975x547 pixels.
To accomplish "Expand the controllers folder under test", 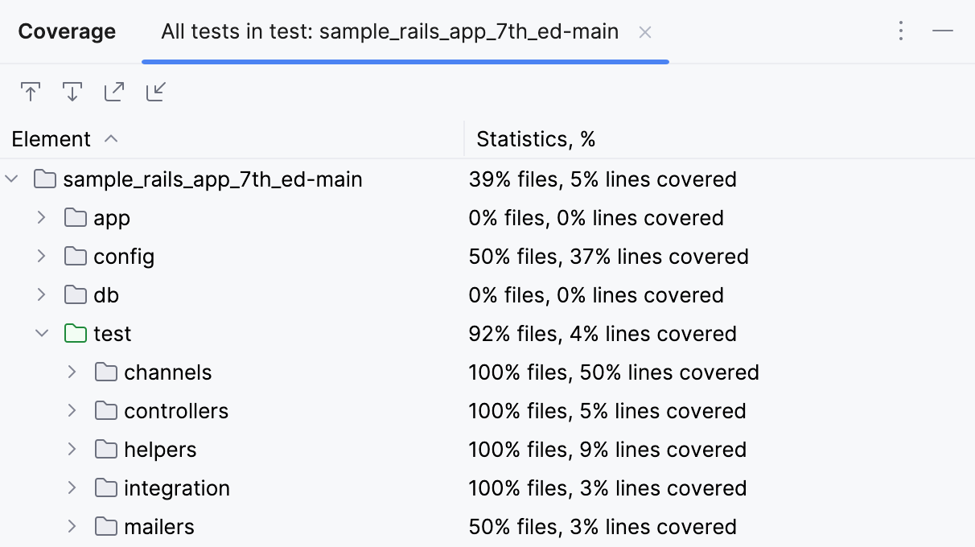I will click(72, 410).
